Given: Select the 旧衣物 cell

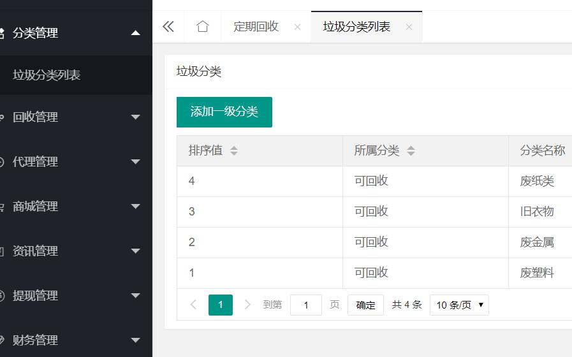Looking at the screenshot, I should tap(537, 212).
